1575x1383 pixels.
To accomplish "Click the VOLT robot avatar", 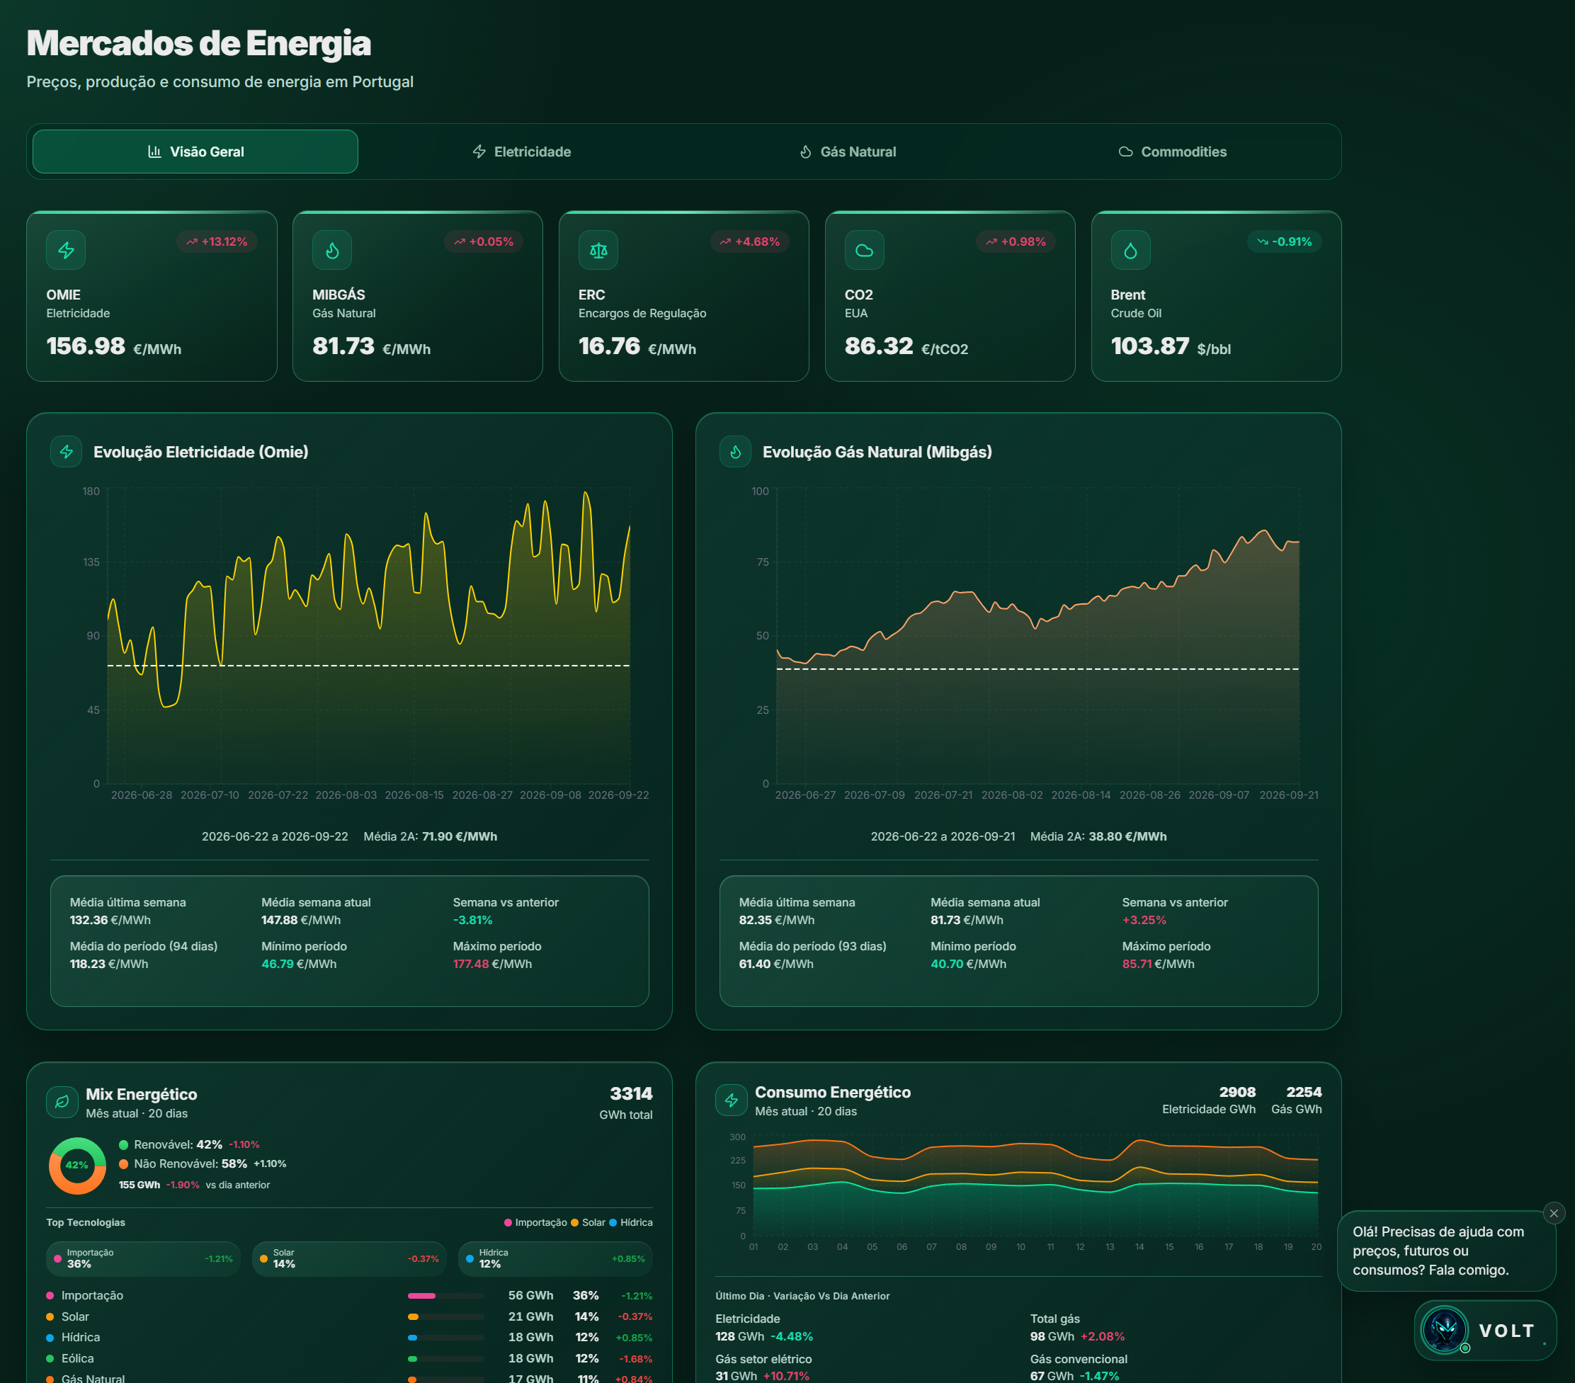I will (x=1445, y=1330).
